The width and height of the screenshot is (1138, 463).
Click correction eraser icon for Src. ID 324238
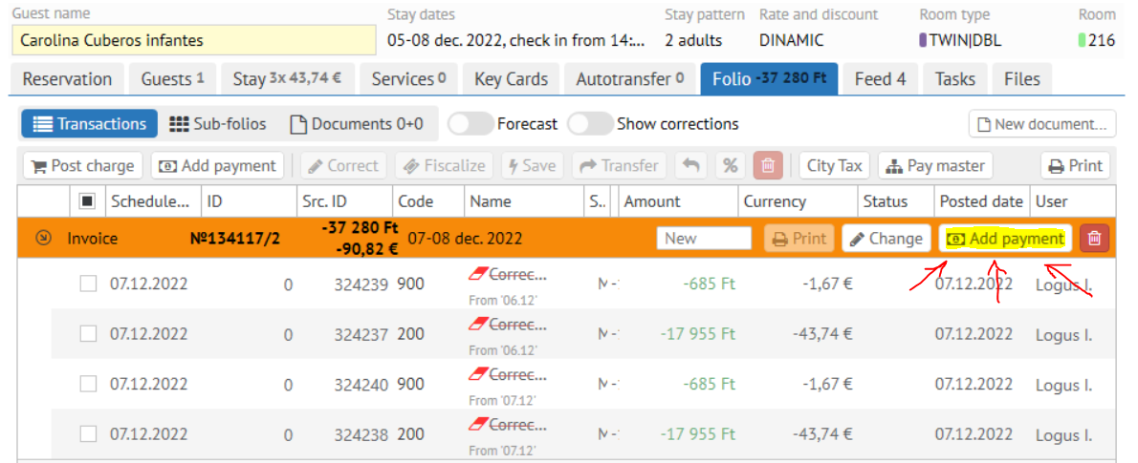[x=477, y=425]
